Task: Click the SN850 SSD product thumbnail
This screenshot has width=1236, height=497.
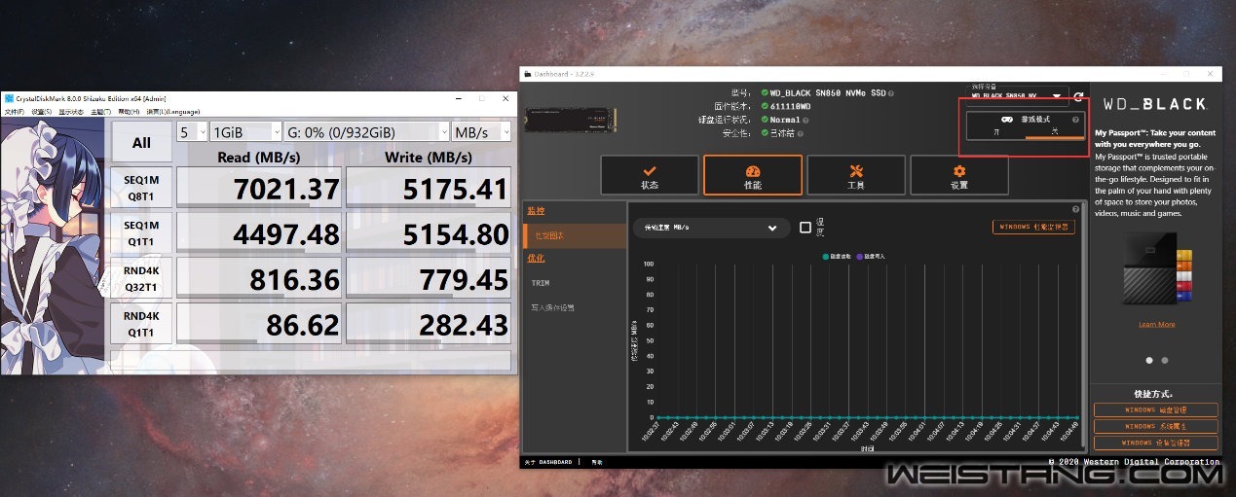Action: click(x=572, y=120)
